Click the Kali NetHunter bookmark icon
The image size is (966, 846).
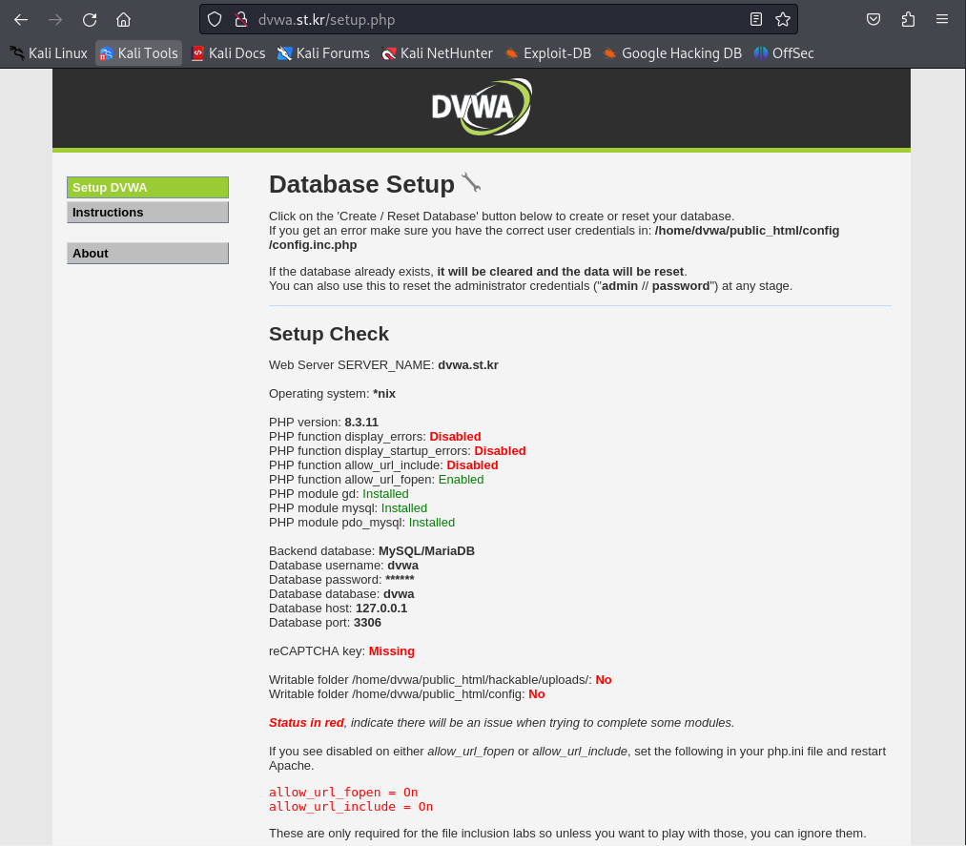coord(389,53)
